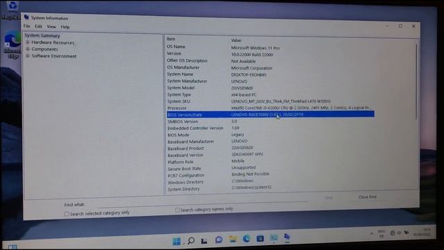Select the System SKU row
This screenshot has height=250, width=444.
point(271,101)
